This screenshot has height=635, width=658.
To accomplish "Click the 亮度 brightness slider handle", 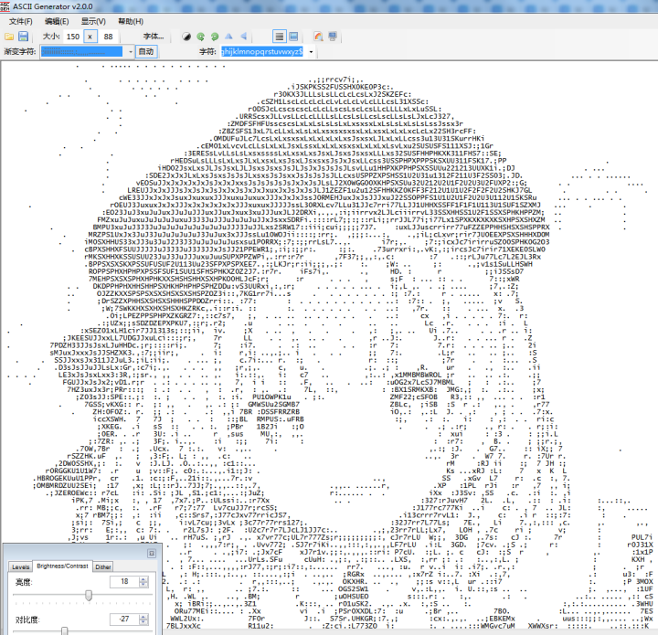I will click(89, 595).
